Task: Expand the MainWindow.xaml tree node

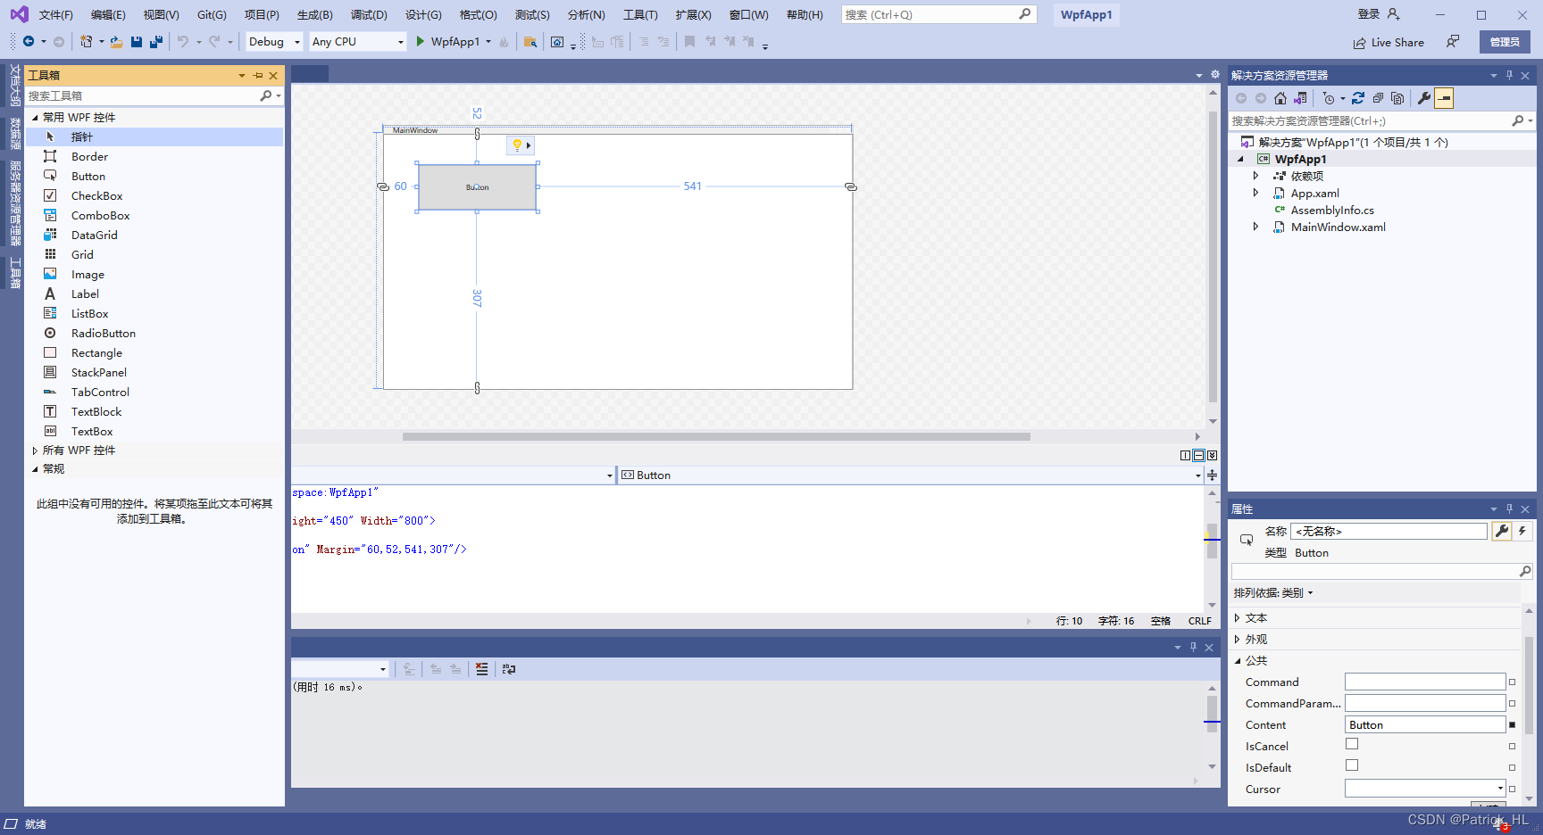Action: tap(1255, 227)
